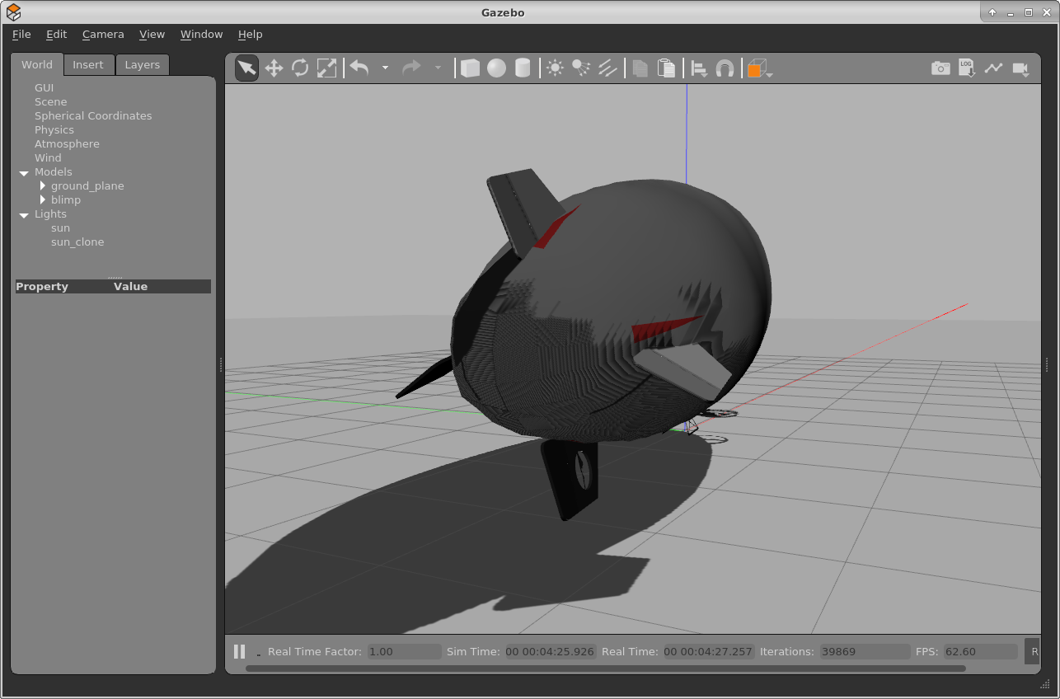Click the Real Time value field
This screenshot has height=699, width=1060.
(x=709, y=651)
